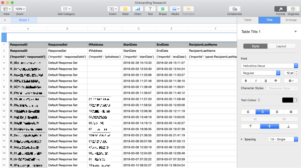This screenshot has width=301, height=168.
Task: Click the Add Category button
Action: [66, 9]
